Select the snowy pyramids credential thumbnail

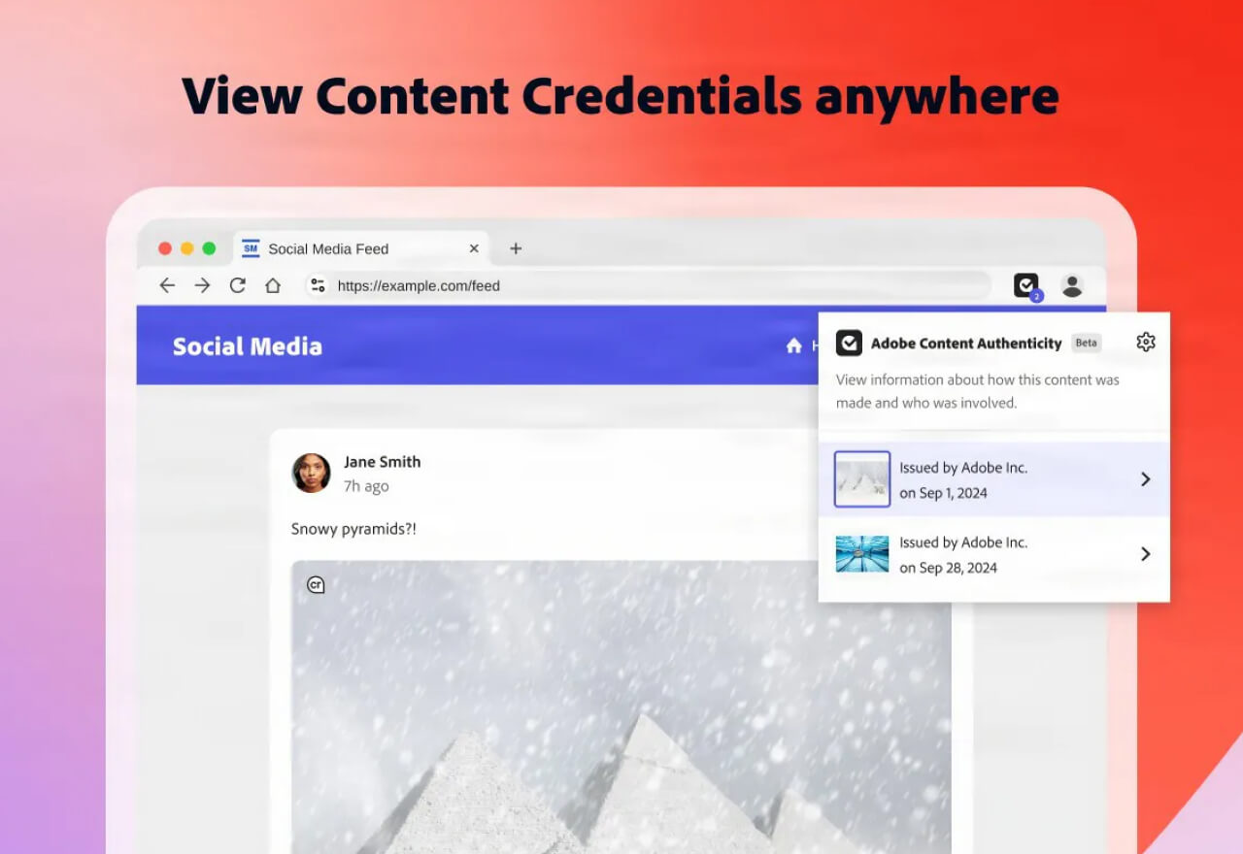coord(862,479)
